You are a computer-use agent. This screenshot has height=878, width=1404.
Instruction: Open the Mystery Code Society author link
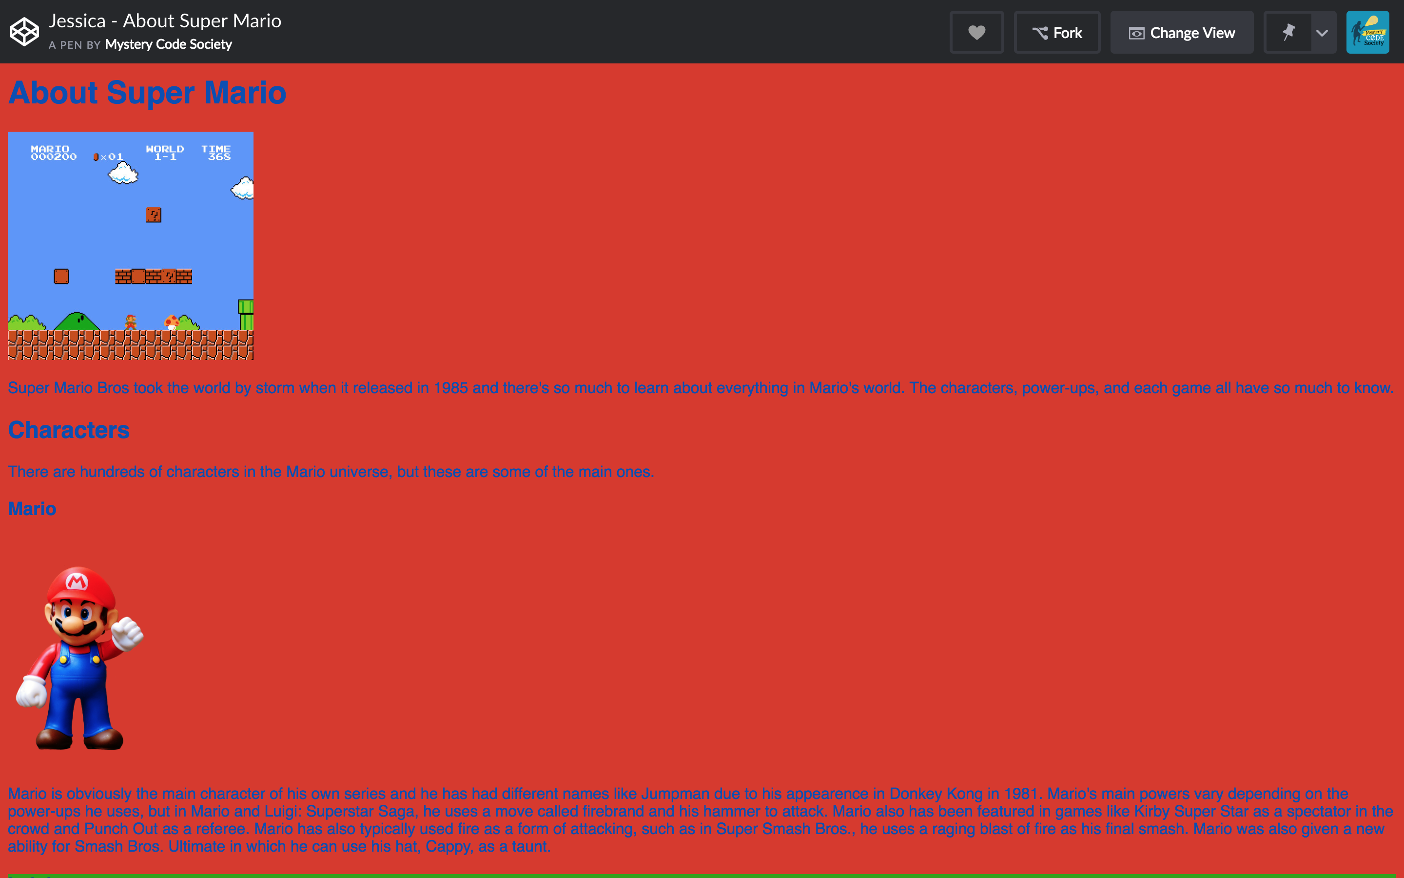[168, 45]
